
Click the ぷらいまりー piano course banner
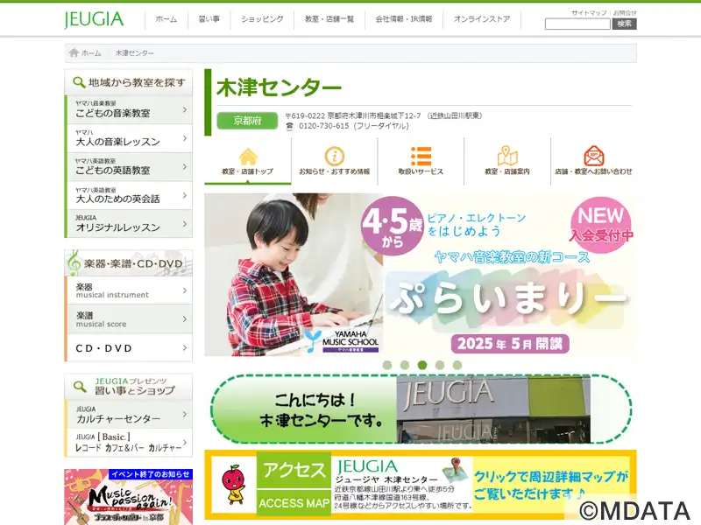point(421,275)
